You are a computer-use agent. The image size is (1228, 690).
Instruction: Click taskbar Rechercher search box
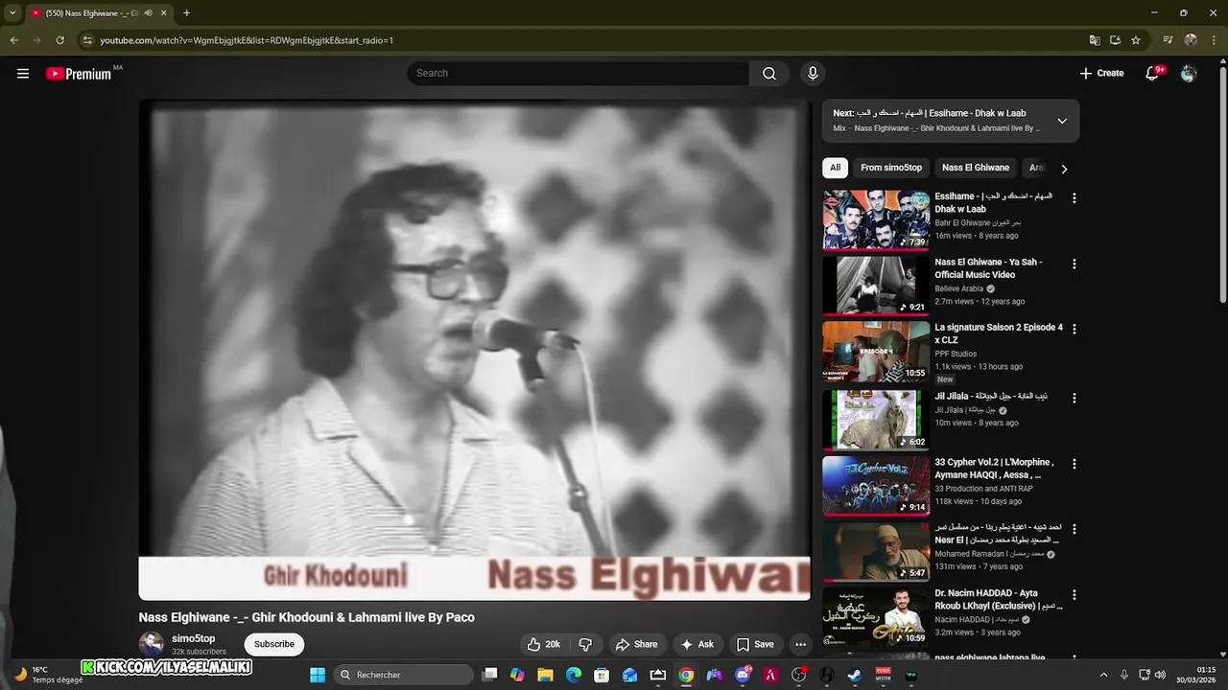404,675
